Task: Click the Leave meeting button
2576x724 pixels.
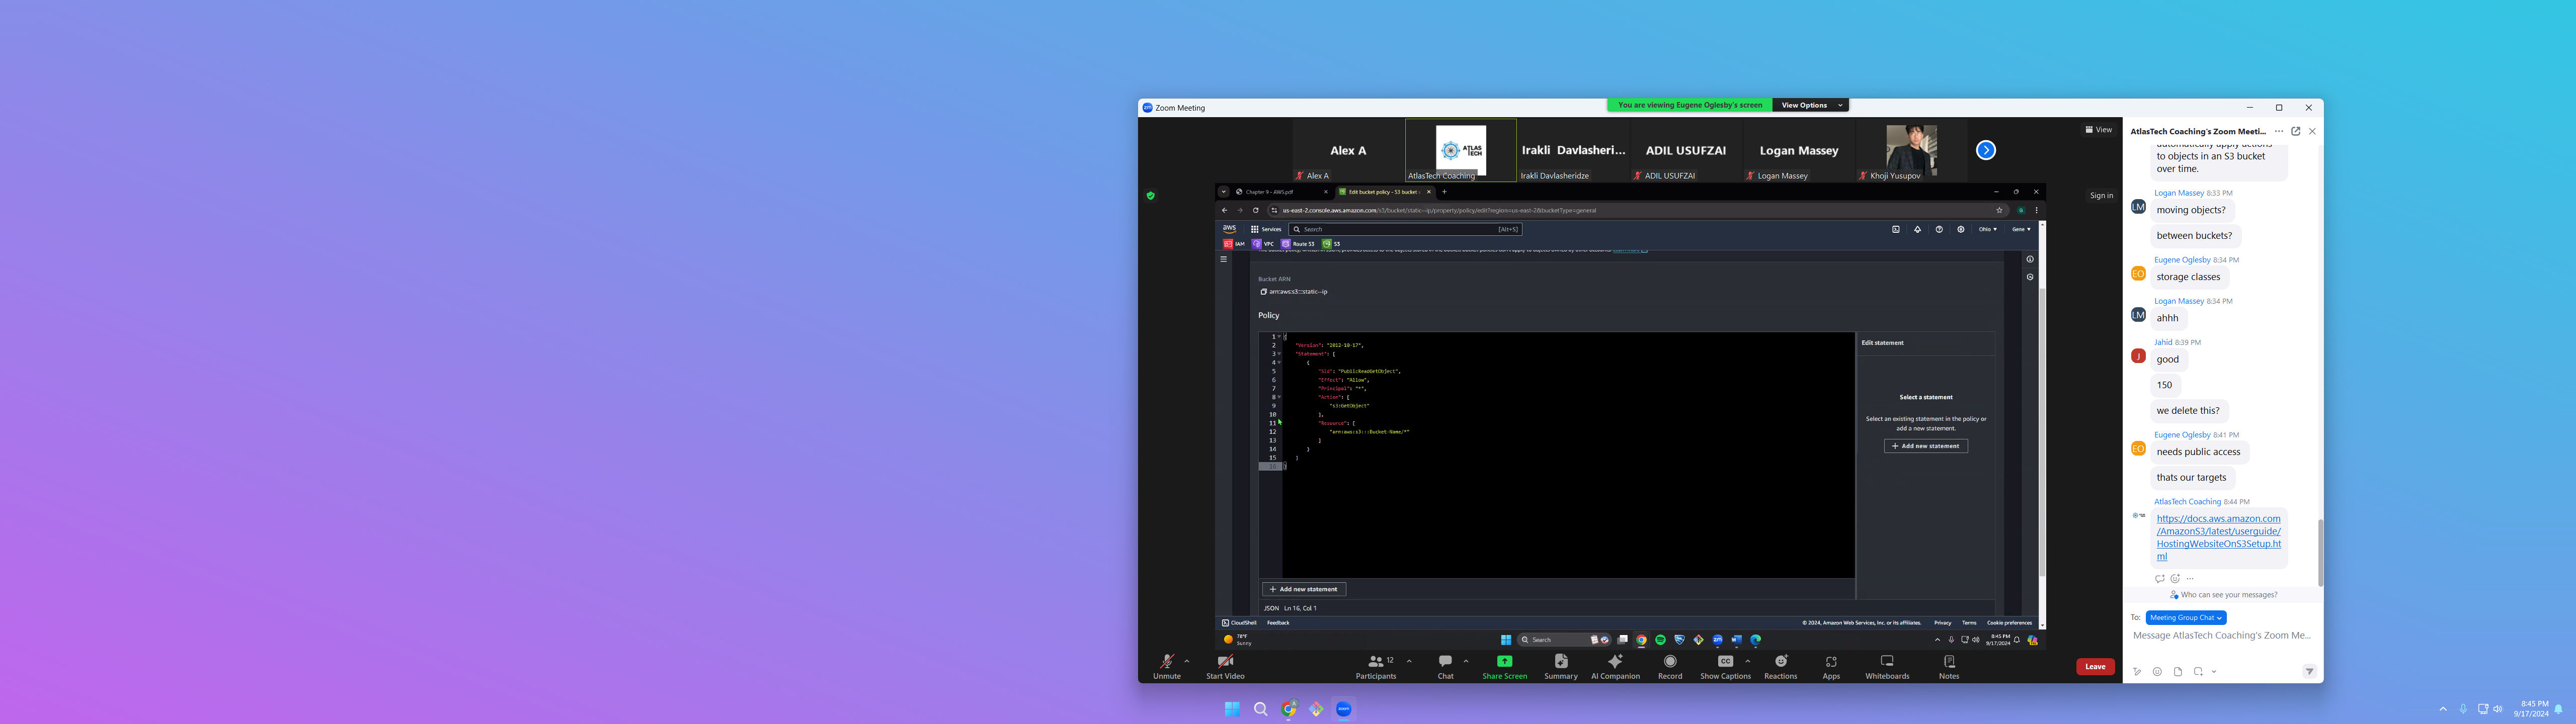Action: [x=2095, y=667]
